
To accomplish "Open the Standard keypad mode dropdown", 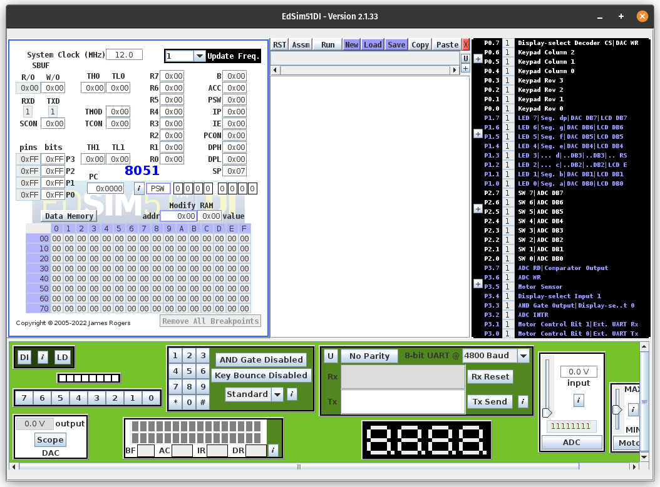I will click(278, 394).
